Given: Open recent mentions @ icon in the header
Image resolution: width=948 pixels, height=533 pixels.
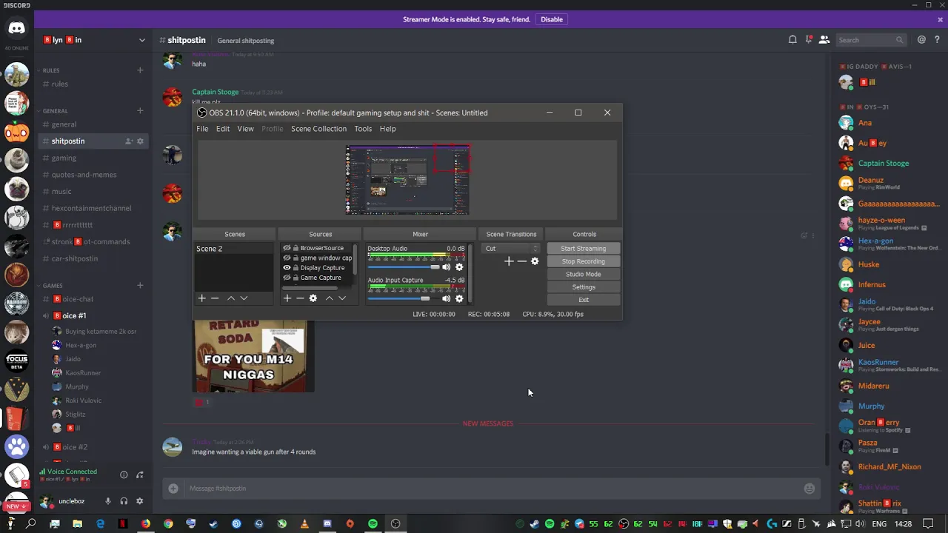Looking at the screenshot, I should [x=921, y=40].
